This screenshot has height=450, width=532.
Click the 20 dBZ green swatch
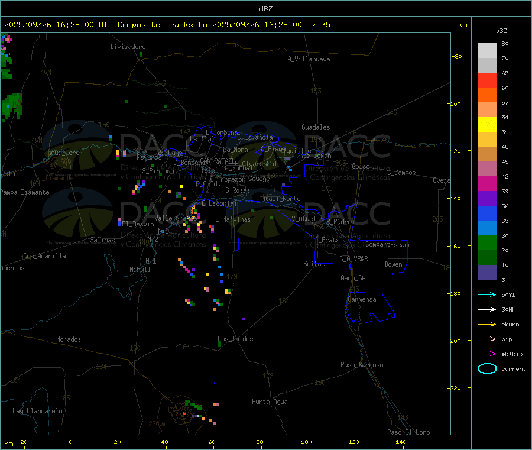(x=487, y=242)
